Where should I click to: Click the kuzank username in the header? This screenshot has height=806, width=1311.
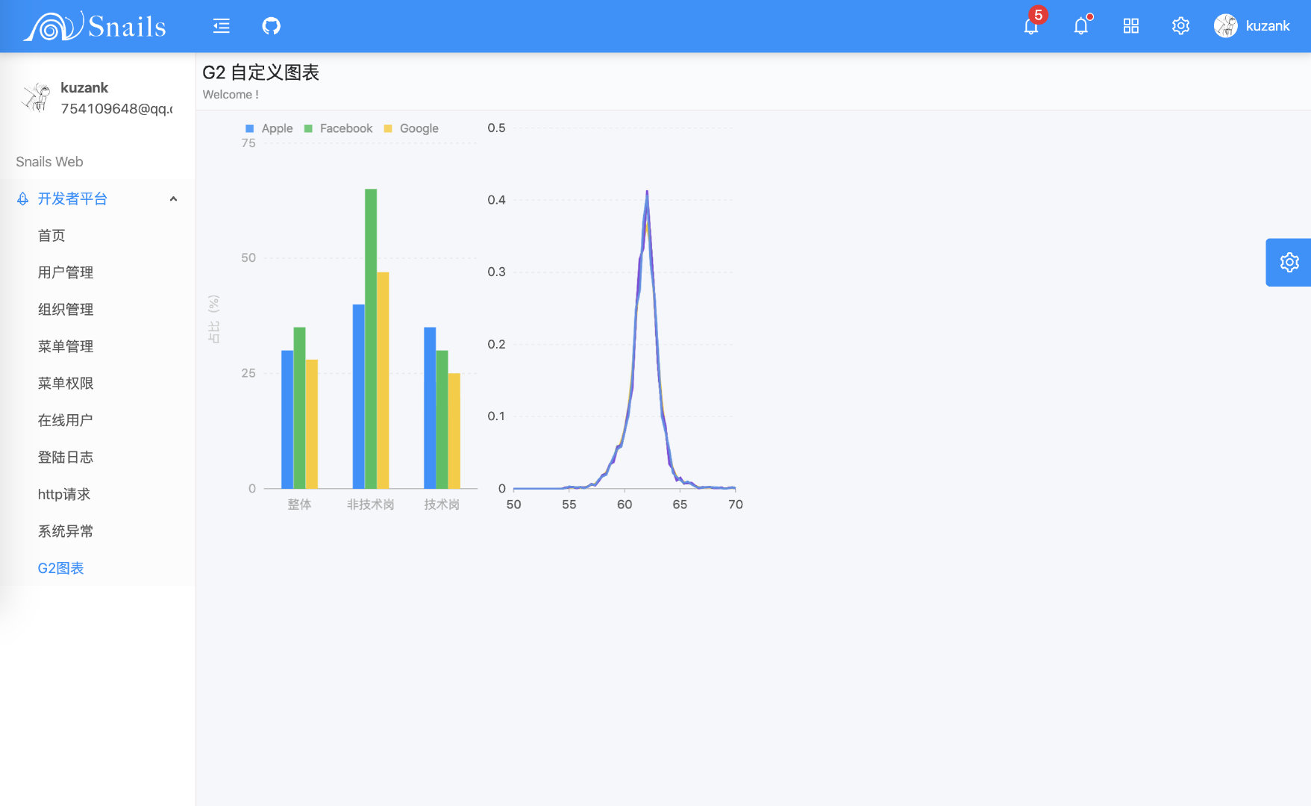(x=1268, y=26)
